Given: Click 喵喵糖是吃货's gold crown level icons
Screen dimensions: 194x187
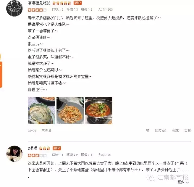Looking at the screenshot, I should (x=62, y=3).
